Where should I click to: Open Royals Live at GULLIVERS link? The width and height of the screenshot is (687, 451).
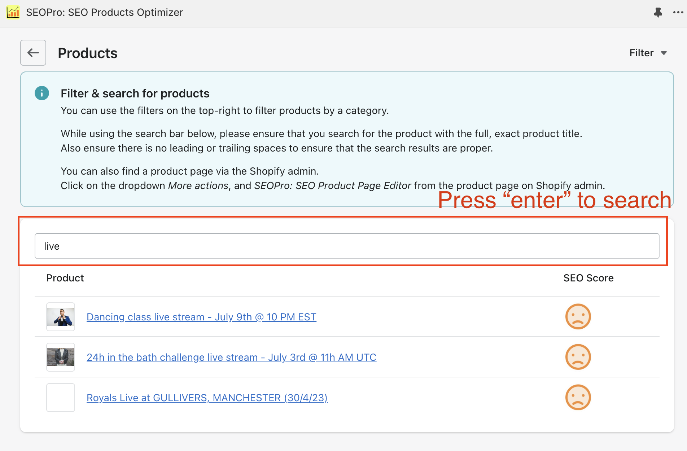[207, 398]
